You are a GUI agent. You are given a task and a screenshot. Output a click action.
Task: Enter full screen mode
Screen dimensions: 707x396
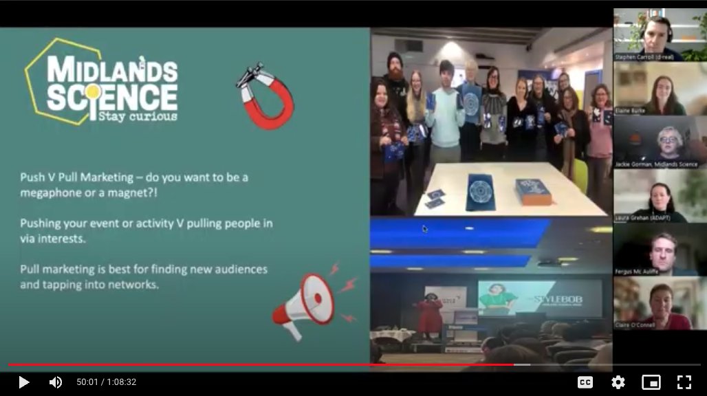point(684,382)
